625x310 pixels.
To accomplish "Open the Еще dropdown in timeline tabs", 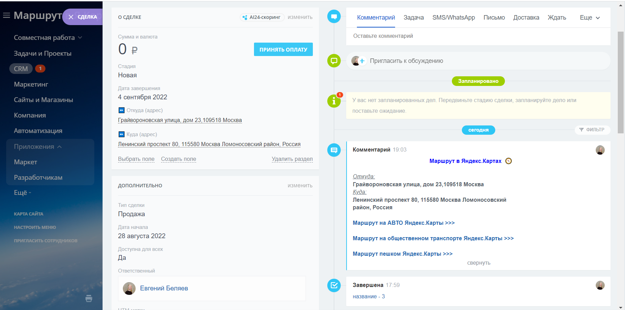I will [x=590, y=18].
